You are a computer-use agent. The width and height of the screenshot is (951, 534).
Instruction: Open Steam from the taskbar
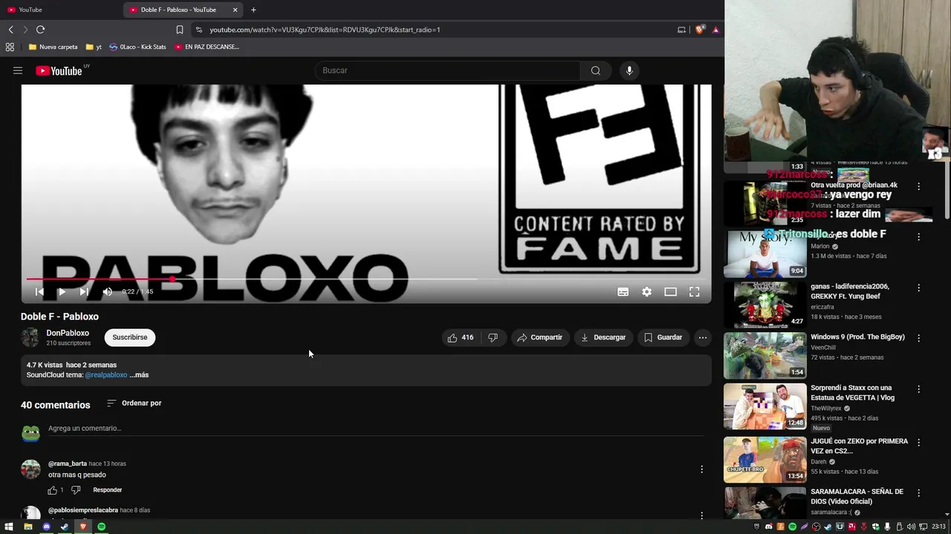tap(65, 527)
